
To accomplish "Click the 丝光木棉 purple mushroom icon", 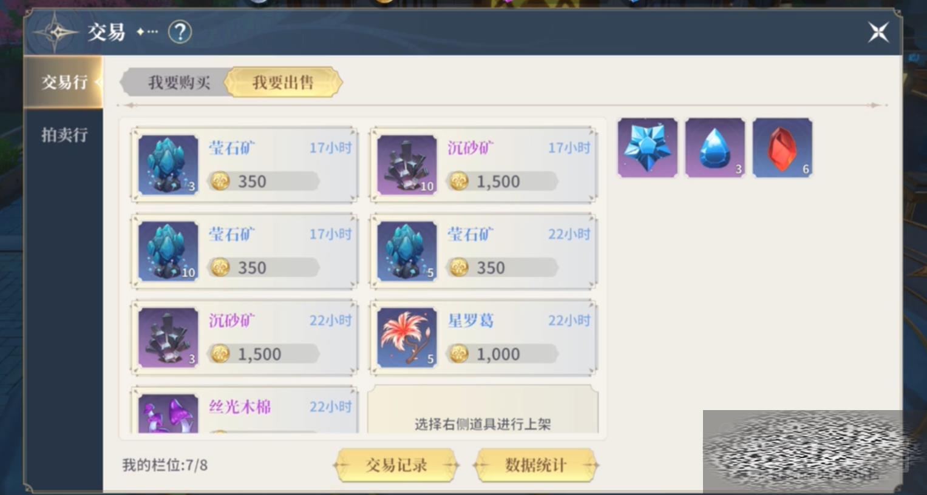I will [x=168, y=413].
